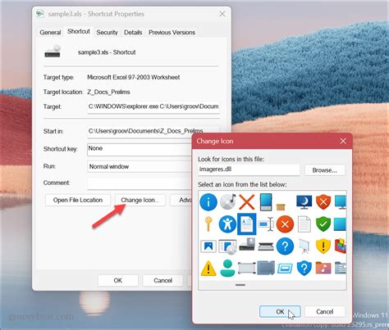Choose the monitor with moon sleep icon
This screenshot has width=389, height=330.
click(304, 202)
